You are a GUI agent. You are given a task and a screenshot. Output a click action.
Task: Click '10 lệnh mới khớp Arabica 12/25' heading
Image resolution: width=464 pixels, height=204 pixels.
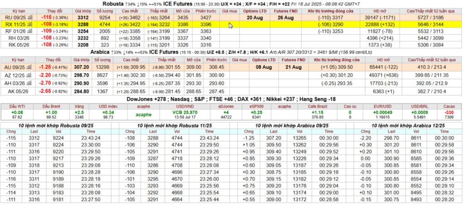click(x=406, y=125)
